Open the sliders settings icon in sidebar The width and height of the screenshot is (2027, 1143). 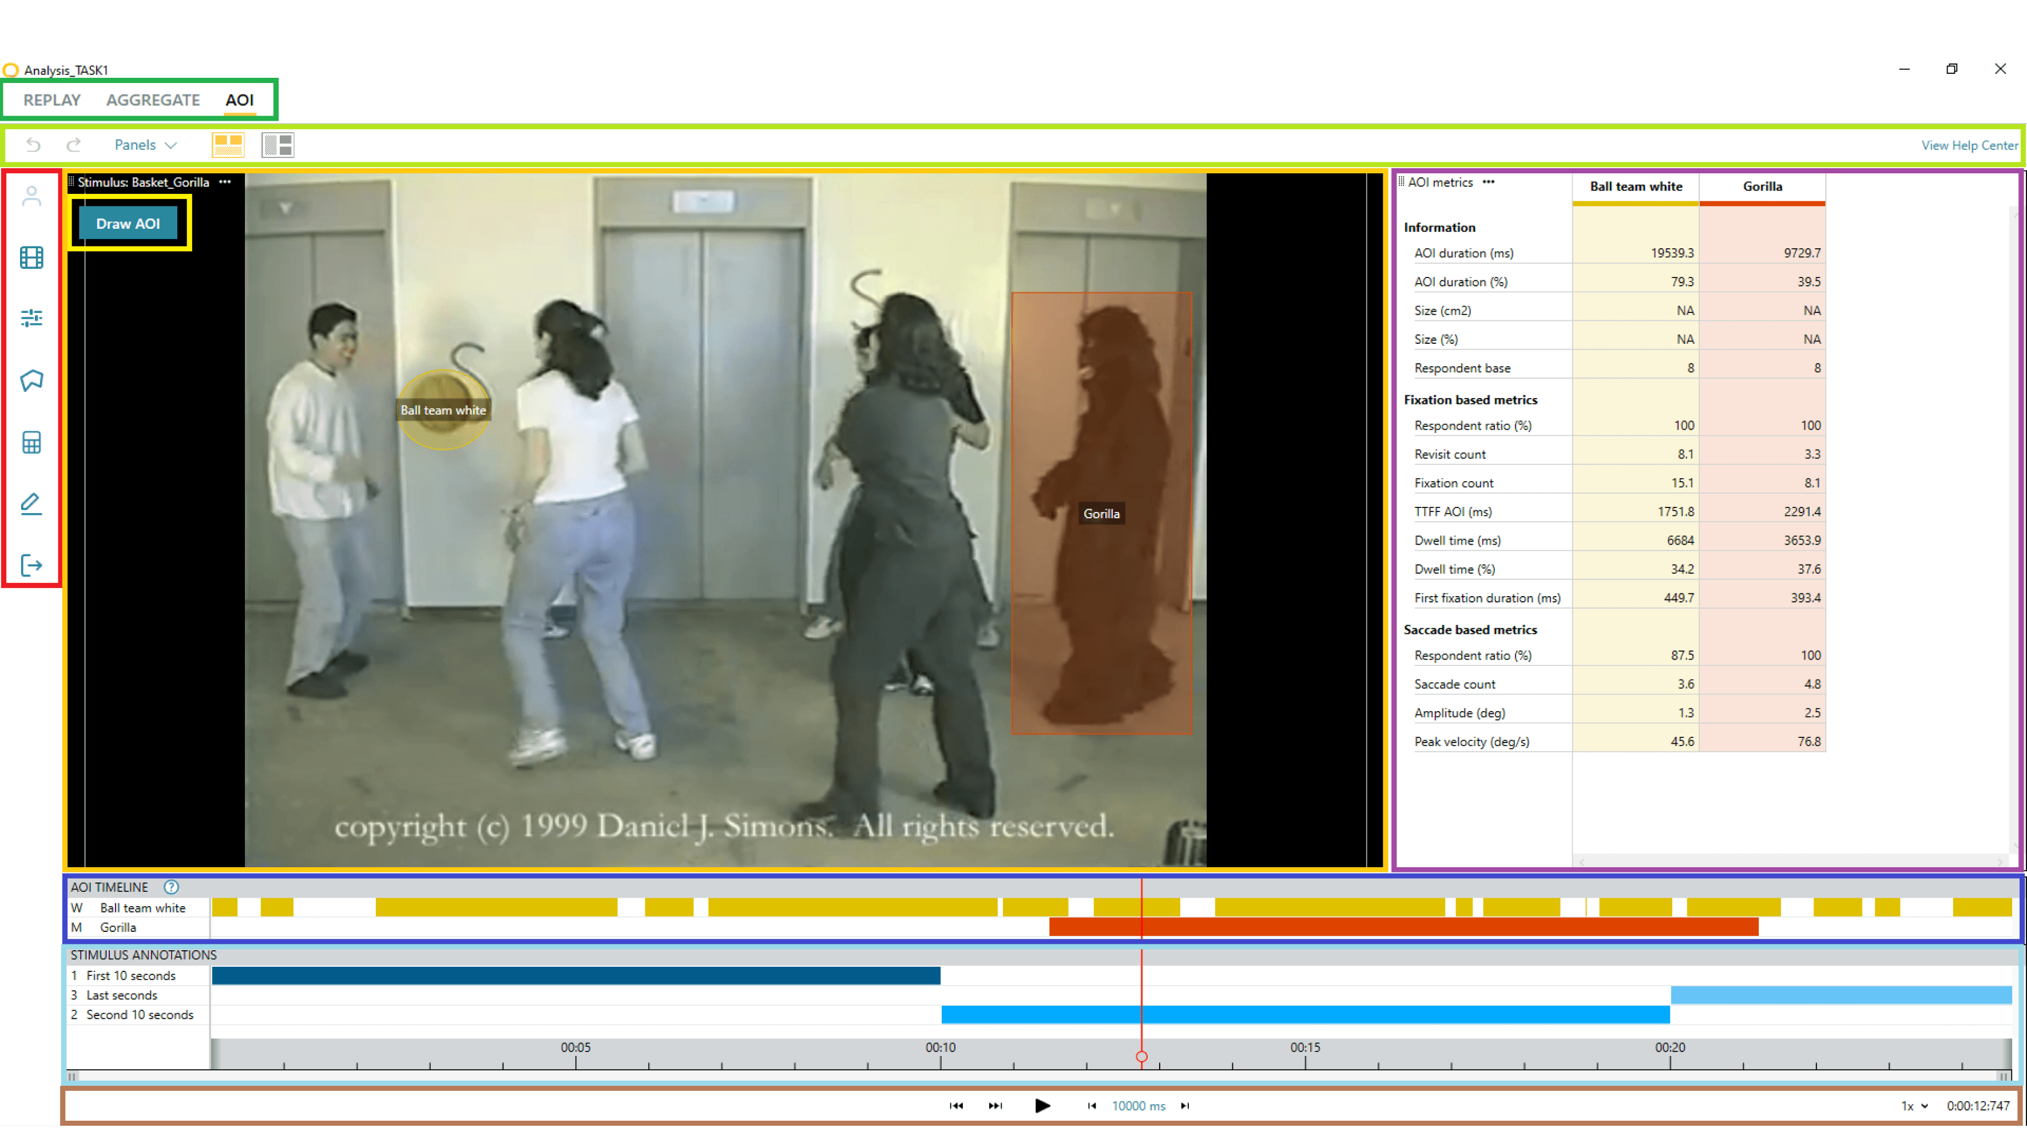coord(31,318)
